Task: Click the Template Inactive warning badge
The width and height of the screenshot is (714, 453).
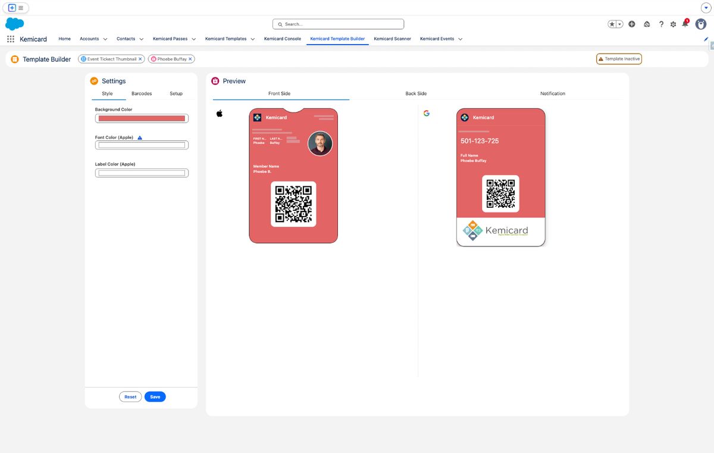Action: click(619, 59)
